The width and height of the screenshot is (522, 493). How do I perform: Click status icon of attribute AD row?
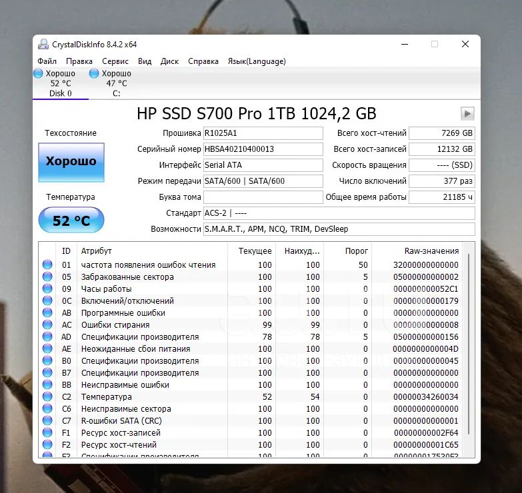(47, 336)
